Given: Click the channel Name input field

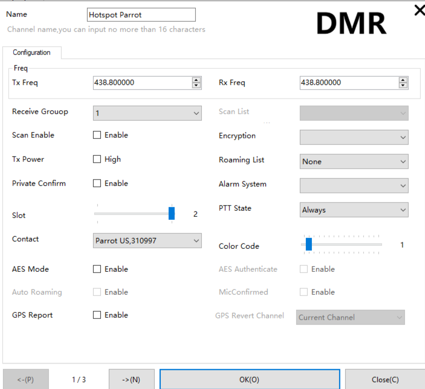Looking at the screenshot, I should (x=141, y=15).
